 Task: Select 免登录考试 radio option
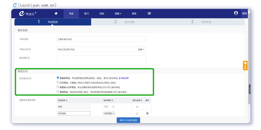tap(58, 78)
